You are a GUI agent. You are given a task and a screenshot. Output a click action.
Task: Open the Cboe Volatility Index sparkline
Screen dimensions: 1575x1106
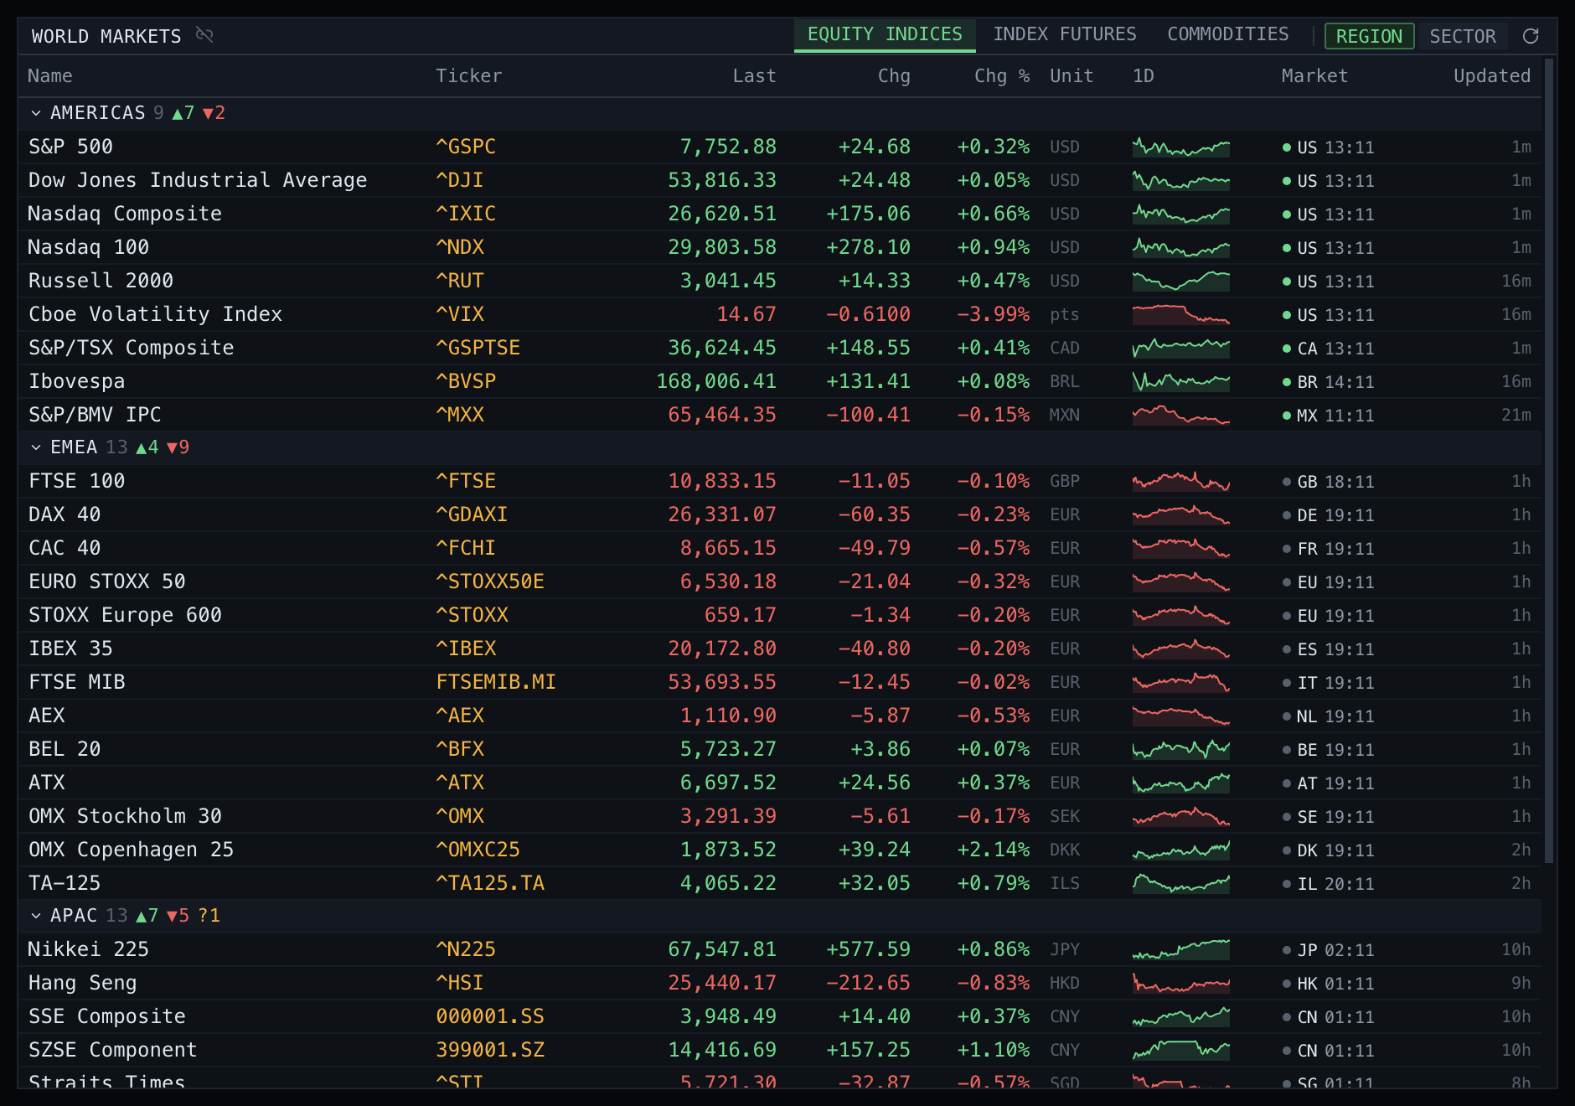point(1180,315)
